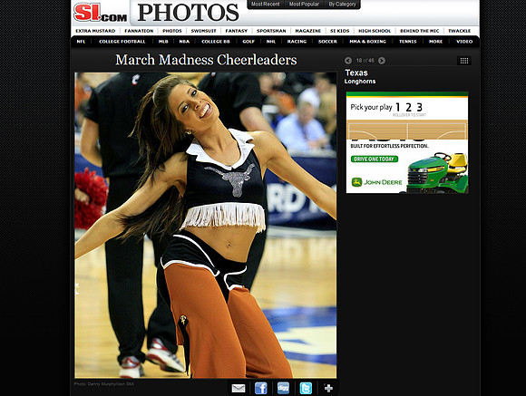Go to MMA & Boxing section
The height and width of the screenshot is (396, 526).
367,42
